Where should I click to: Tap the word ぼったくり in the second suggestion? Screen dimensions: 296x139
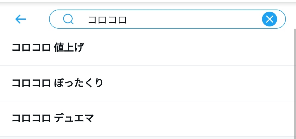[79, 83]
